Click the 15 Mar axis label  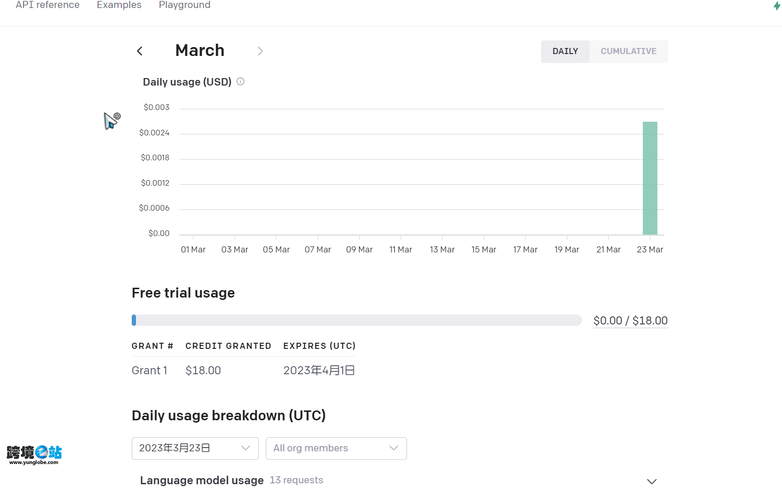484,250
